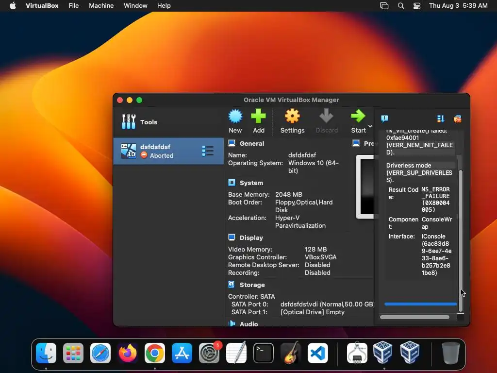Open the File menu

pos(74,6)
